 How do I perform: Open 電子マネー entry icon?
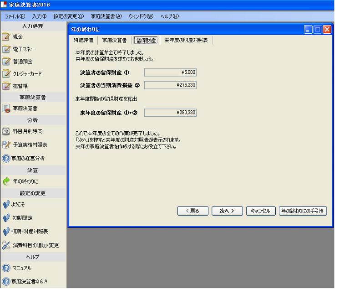coord(6,49)
